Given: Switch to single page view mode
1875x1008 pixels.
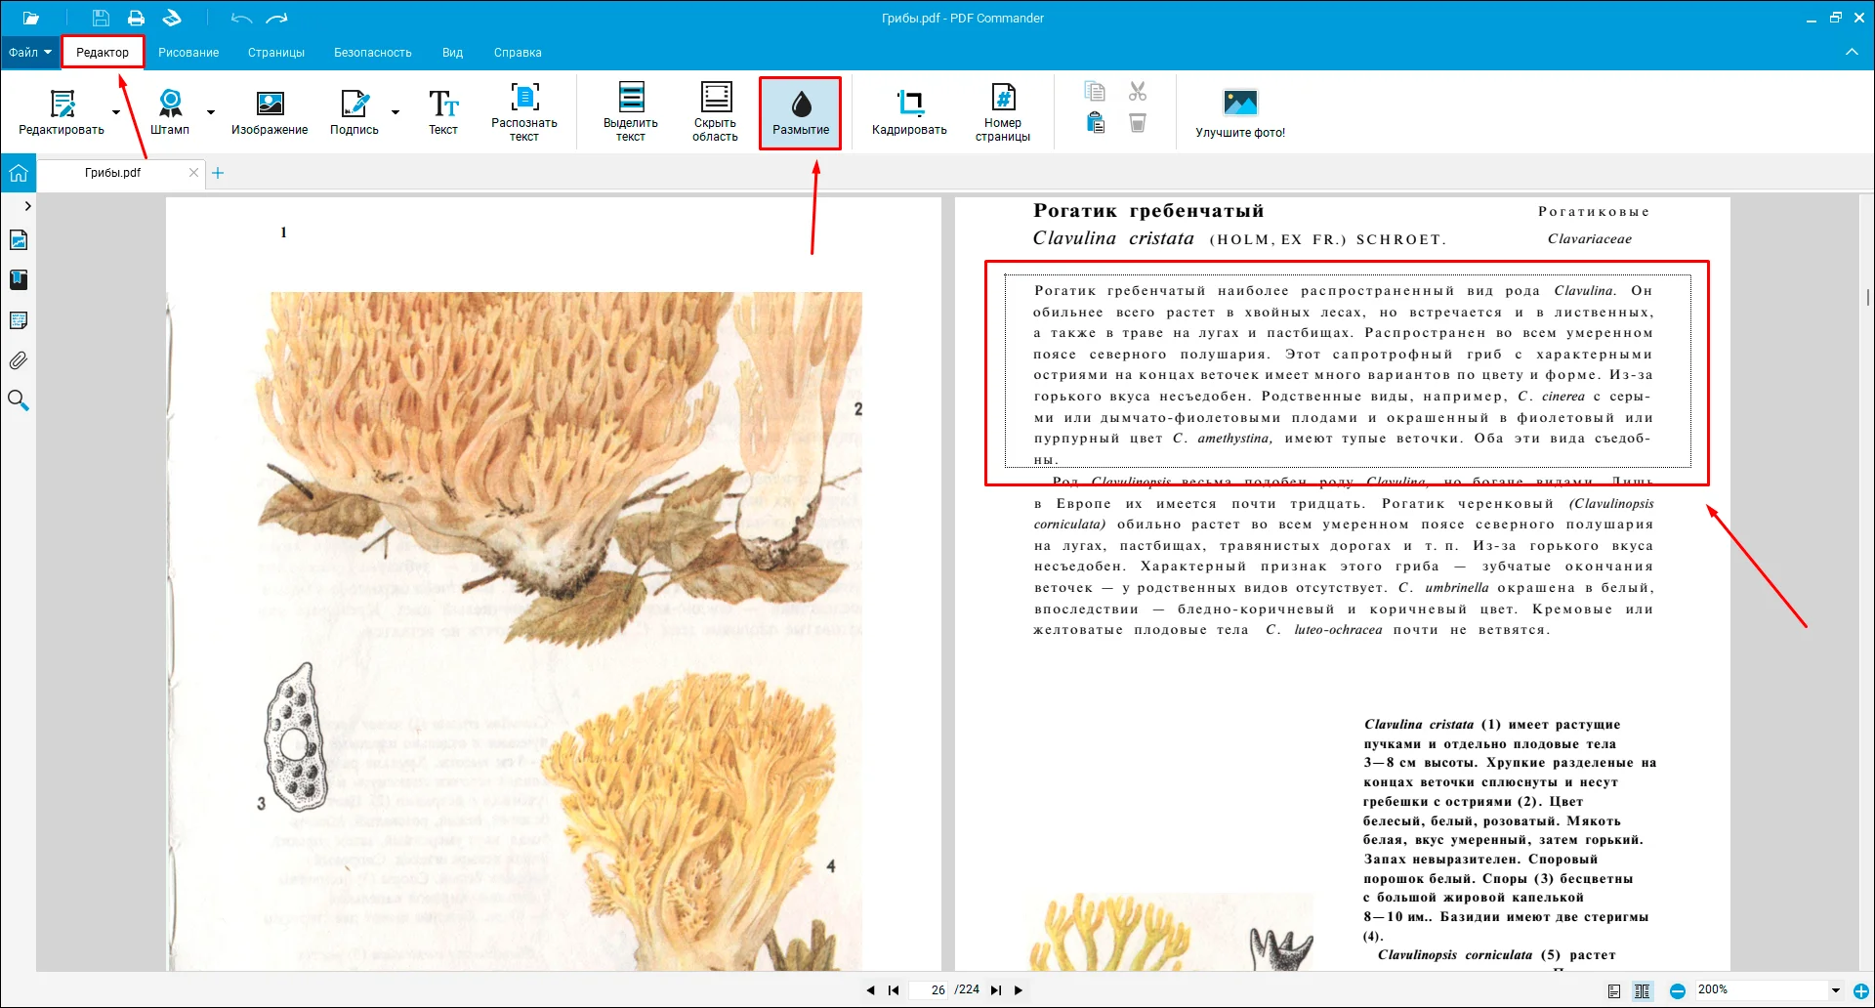Looking at the screenshot, I should (1614, 990).
